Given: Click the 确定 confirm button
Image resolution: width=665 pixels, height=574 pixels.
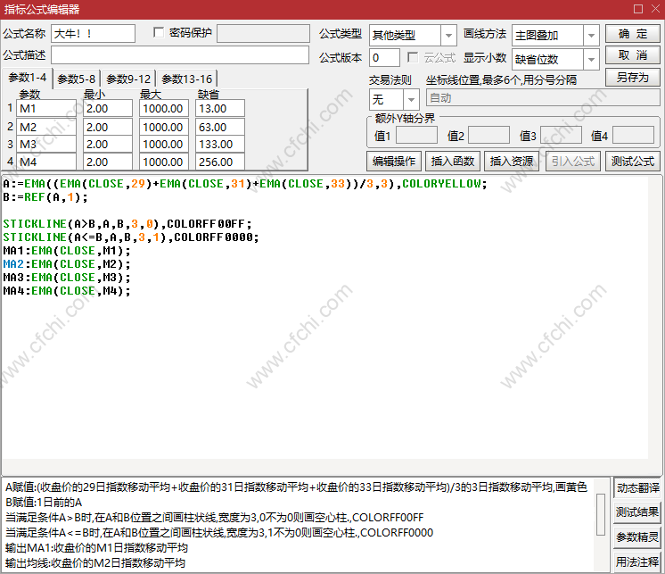Looking at the screenshot, I should 632,34.
